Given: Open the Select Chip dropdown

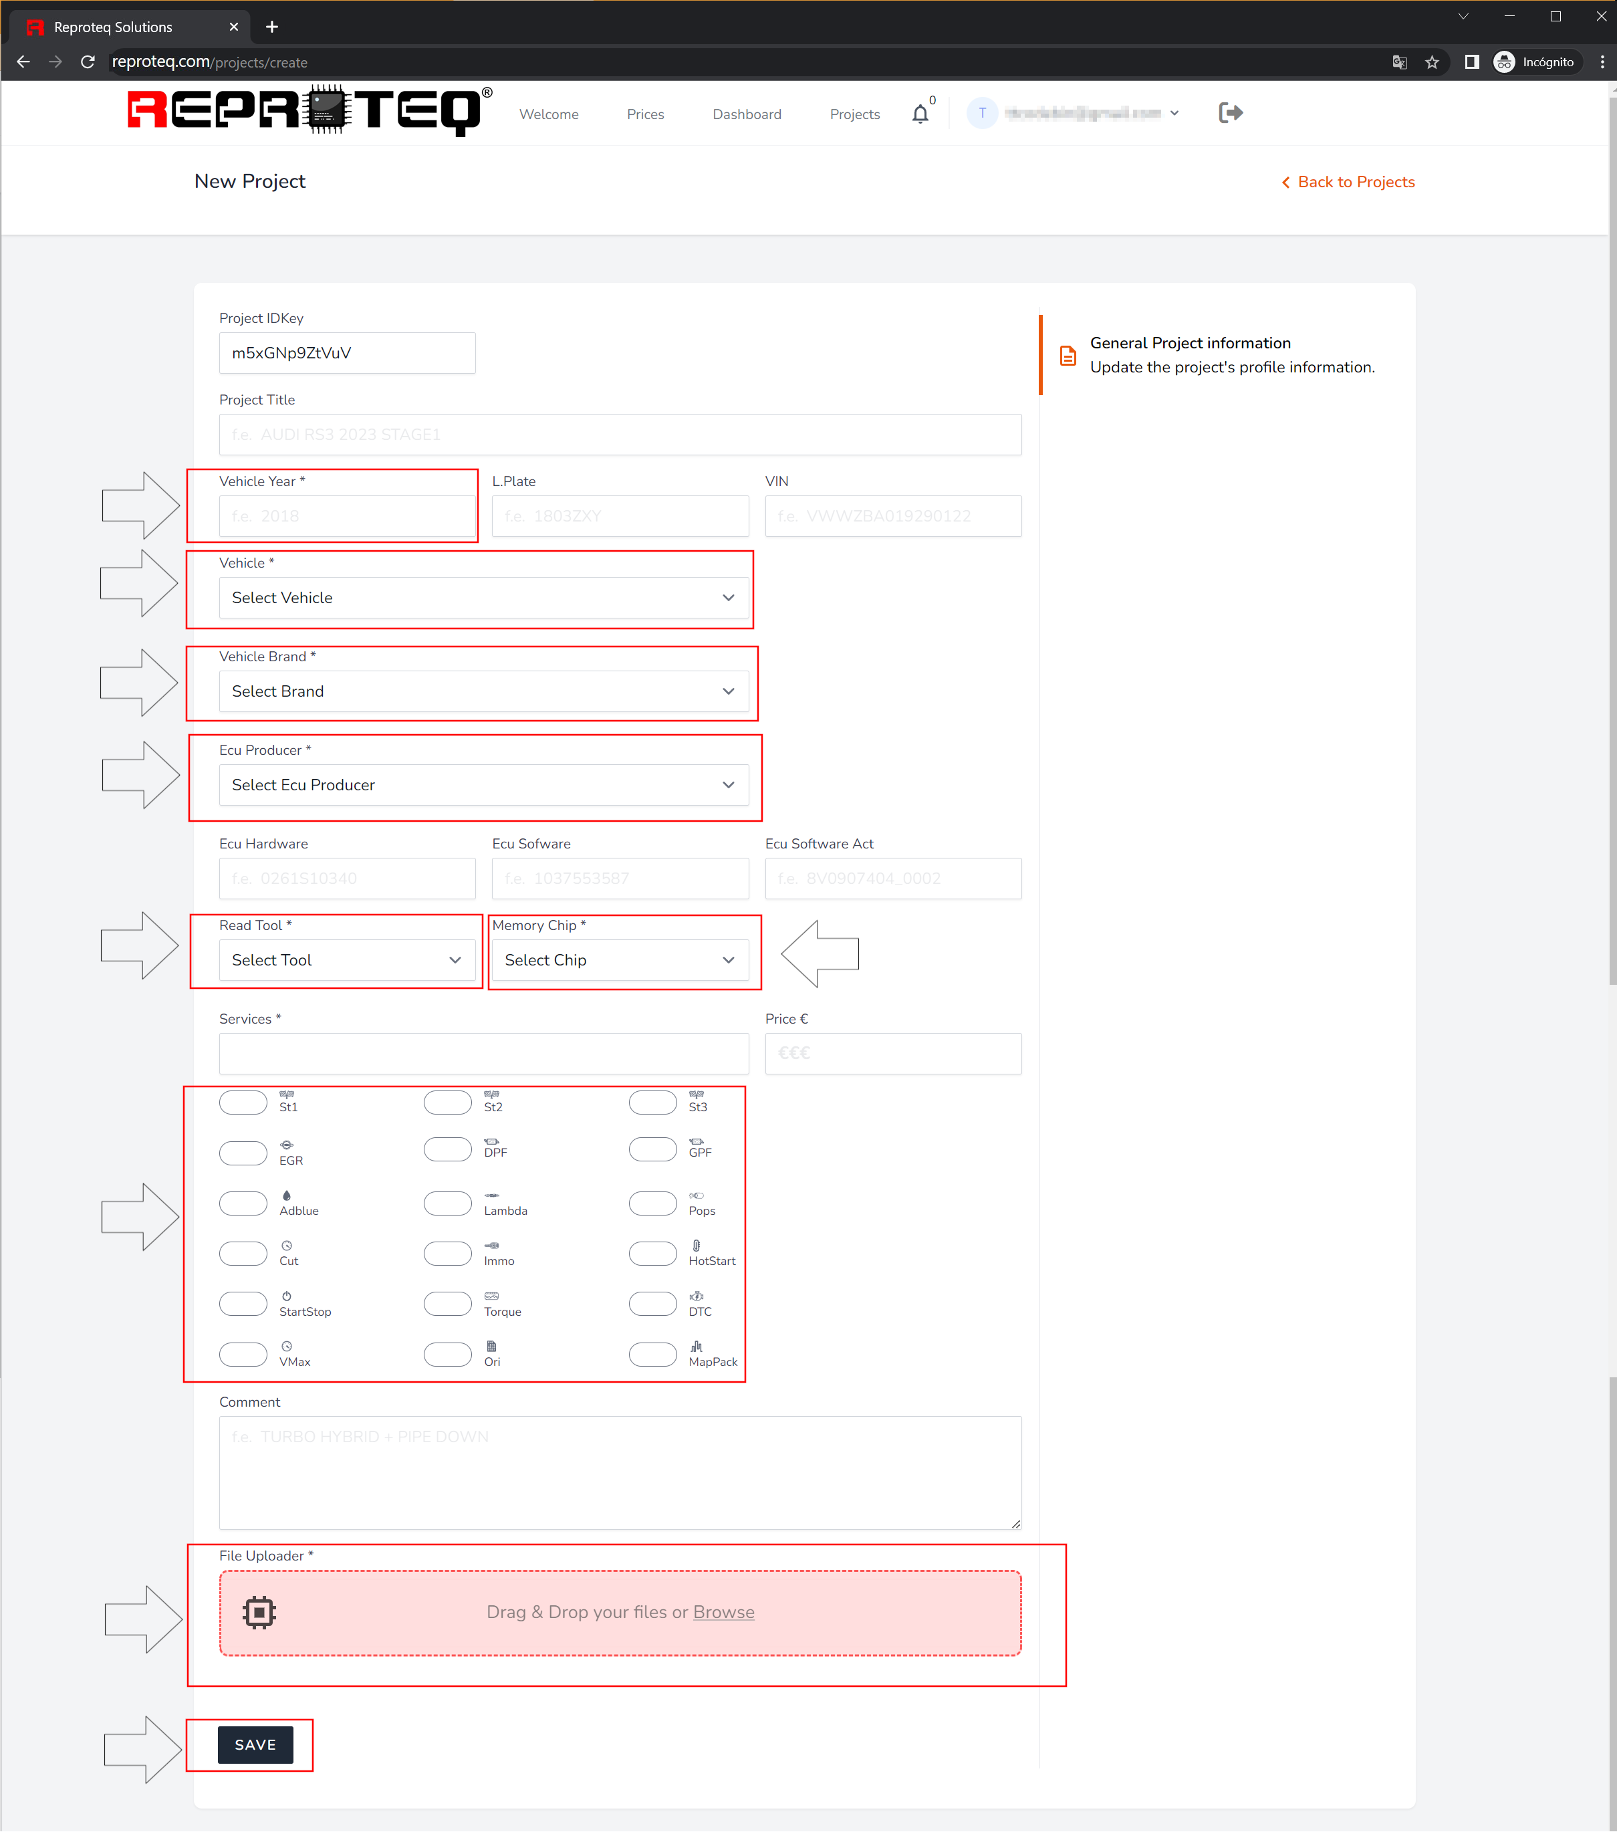Looking at the screenshot, I should 620,961.
